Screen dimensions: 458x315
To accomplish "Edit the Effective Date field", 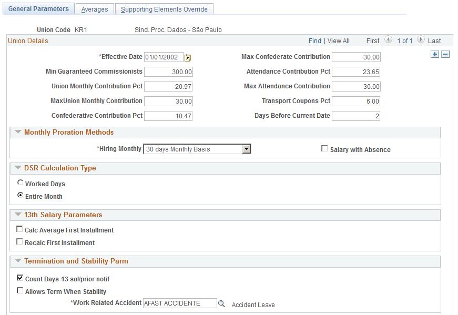I will tap(164, 57).
